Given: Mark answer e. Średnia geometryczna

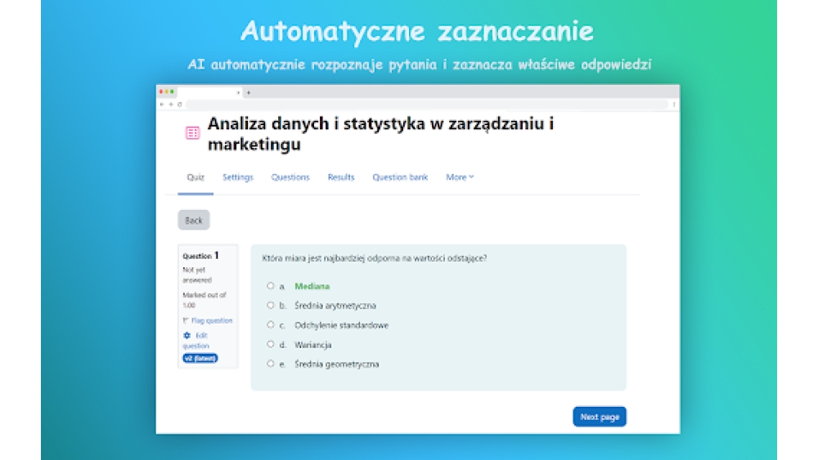Looking at the screenshot, I should [270, 364].
